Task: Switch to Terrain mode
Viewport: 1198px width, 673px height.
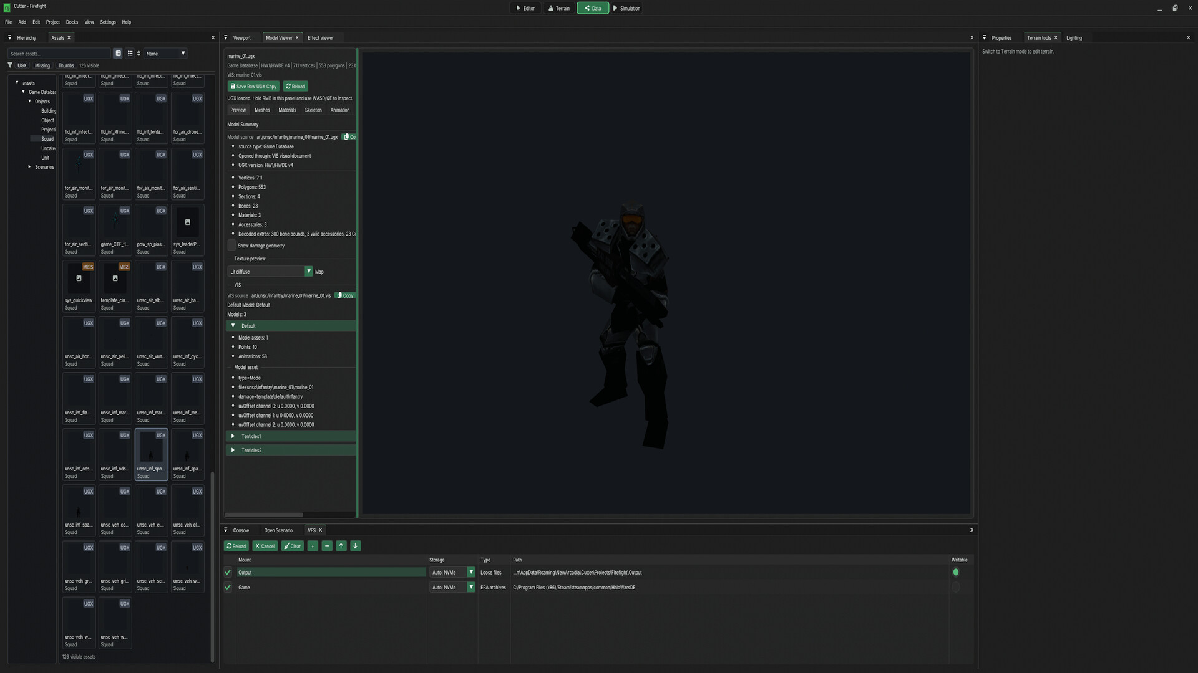Action: pyautogui.click(x=559, y=8)
